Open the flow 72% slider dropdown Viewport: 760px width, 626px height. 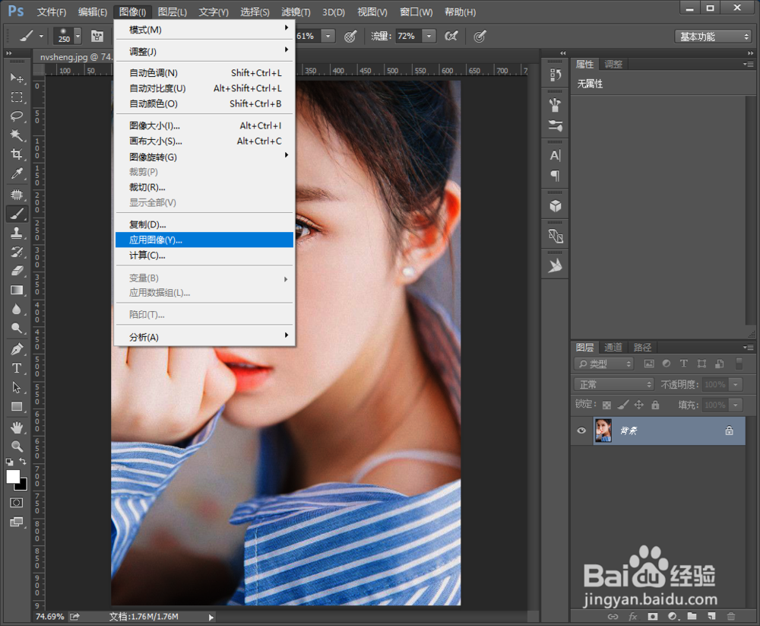[429, 36]
